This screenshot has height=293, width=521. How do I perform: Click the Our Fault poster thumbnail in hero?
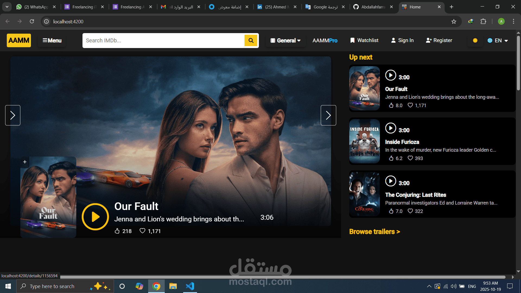pos(48,197)
